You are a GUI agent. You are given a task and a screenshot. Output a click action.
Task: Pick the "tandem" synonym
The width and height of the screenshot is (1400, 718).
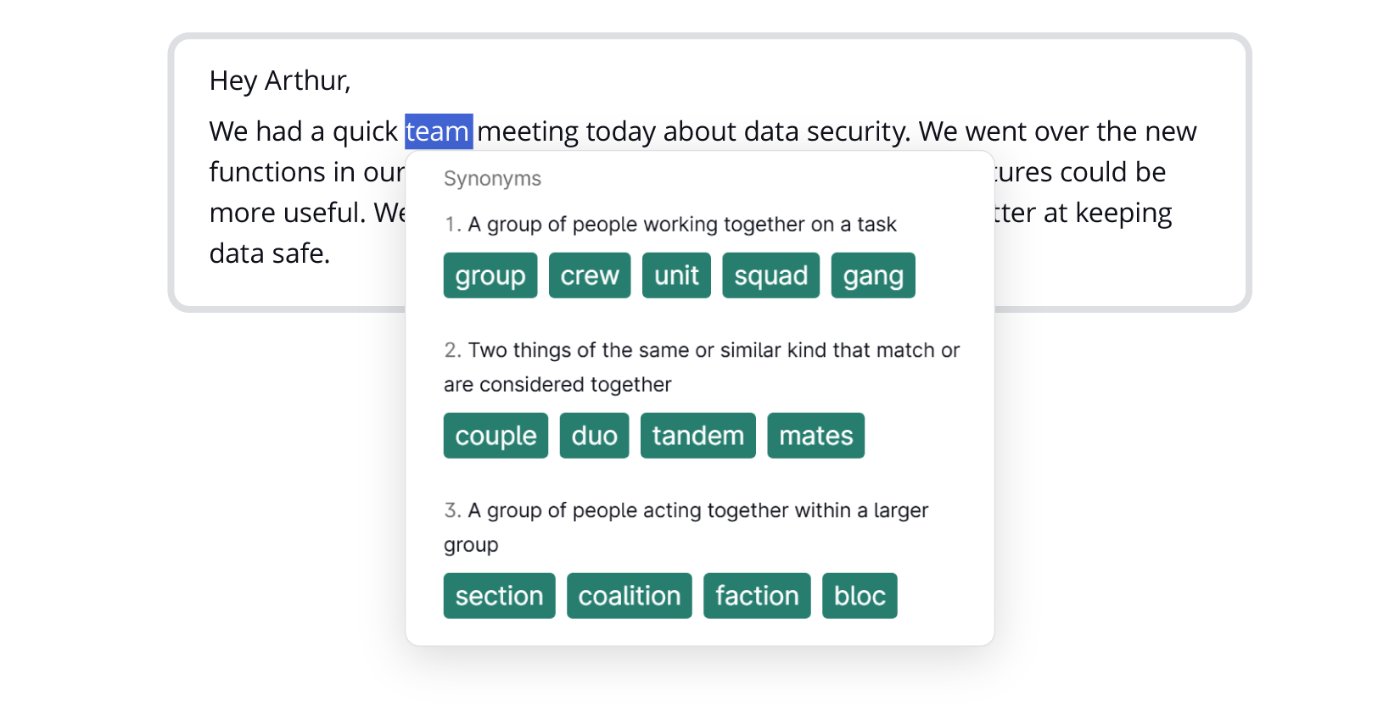tap(697, 436)
